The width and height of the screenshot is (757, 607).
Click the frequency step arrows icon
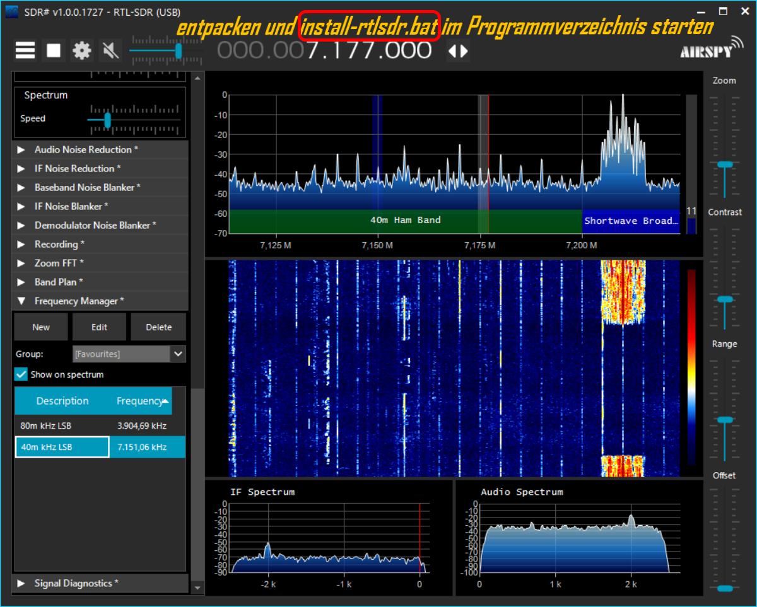tap(458, 50)
